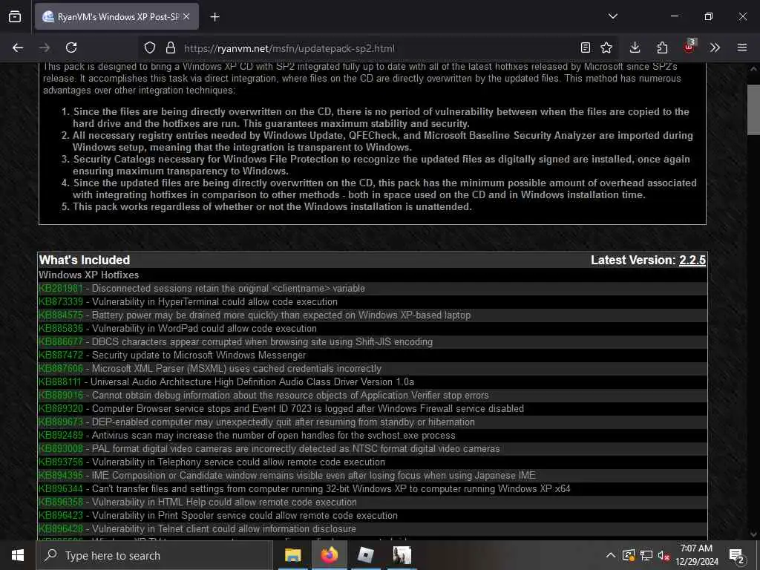
Task: Open the notification center with 2 alerts
Action: 736,556
